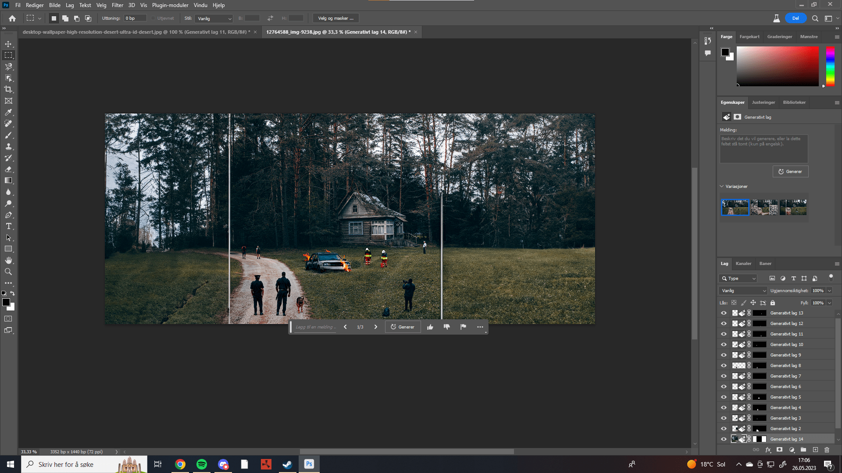The width and height of the screenshot is (842, 473).
Task: Delete a layer with the trash icon
Action: click(827, 450)
